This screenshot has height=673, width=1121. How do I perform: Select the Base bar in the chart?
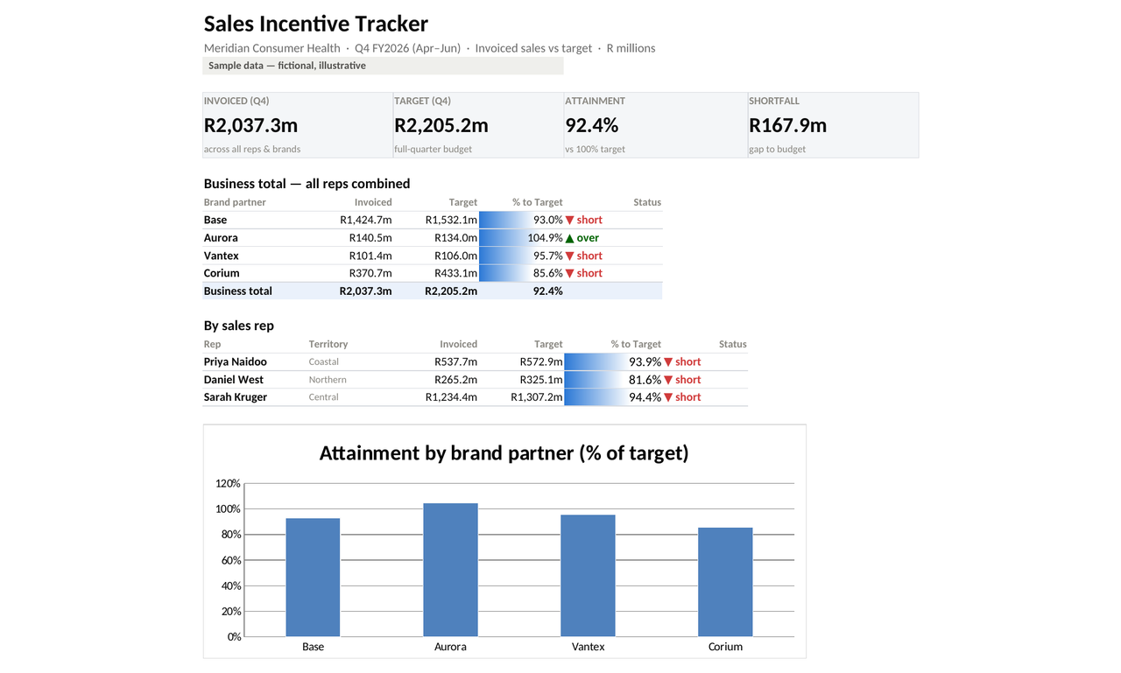[313, 578]
